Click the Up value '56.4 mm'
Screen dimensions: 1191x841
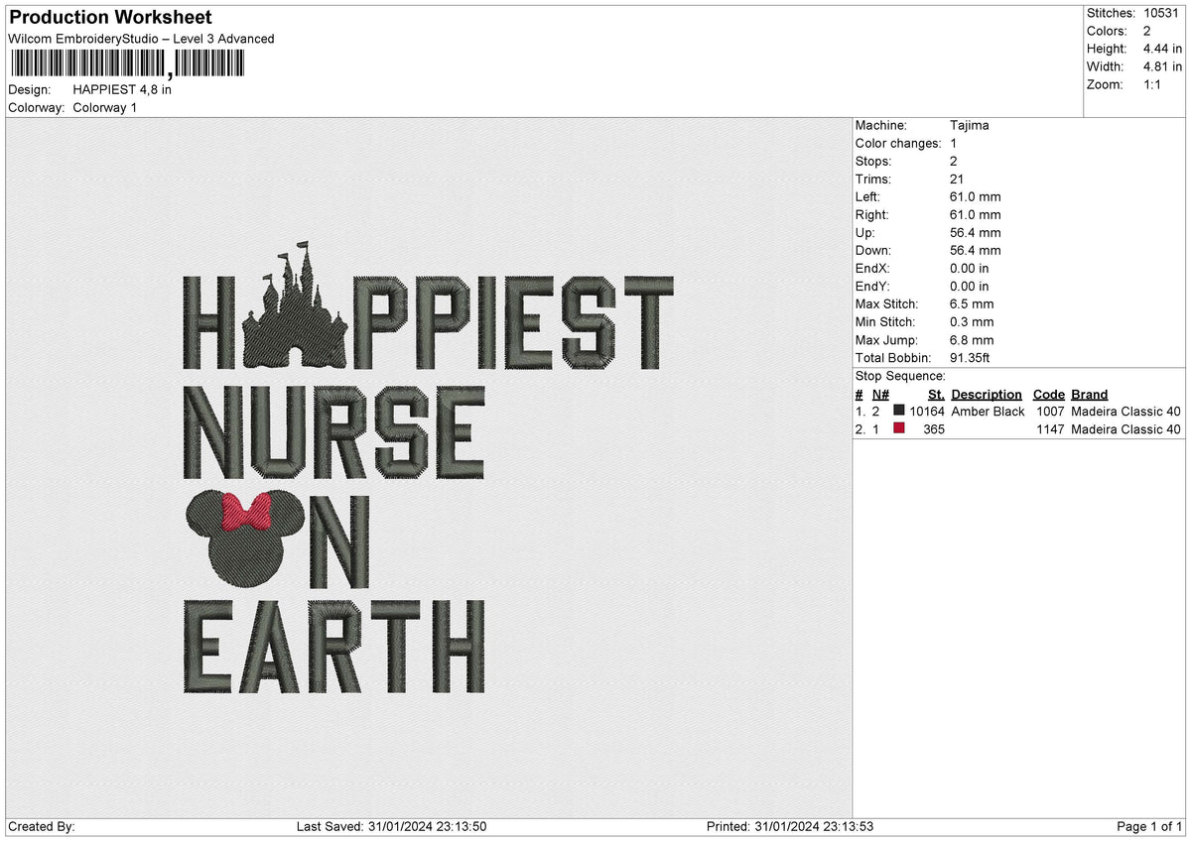pyautogui.click(x=975, y=232)
